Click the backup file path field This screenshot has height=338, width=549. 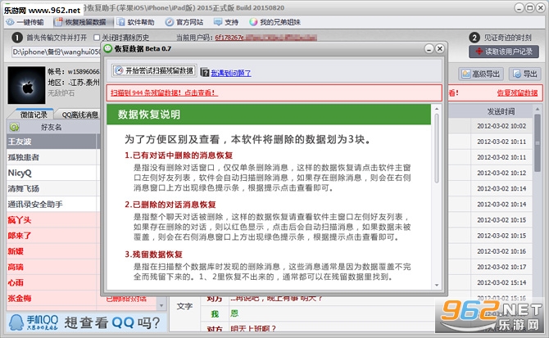[x=56, y=52]
